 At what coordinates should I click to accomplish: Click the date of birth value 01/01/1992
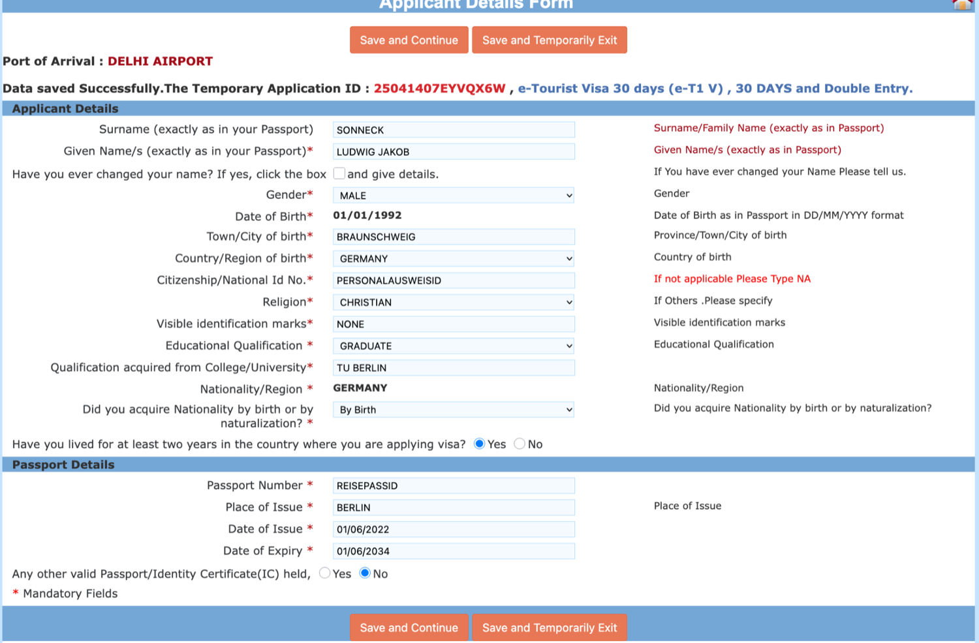pos(367,215)
